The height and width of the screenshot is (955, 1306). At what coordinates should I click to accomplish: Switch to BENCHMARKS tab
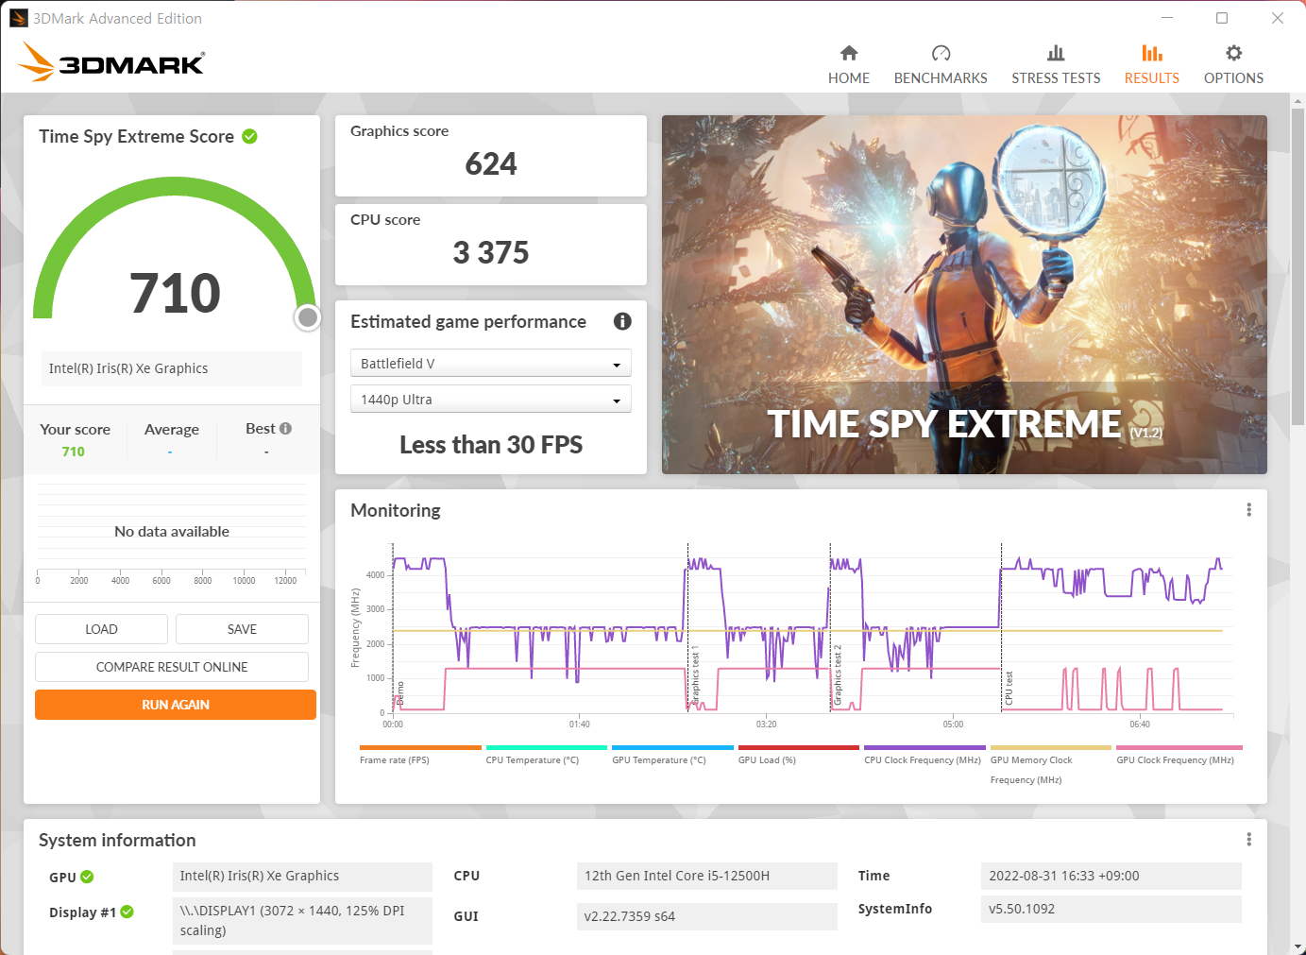coord(941,65)
